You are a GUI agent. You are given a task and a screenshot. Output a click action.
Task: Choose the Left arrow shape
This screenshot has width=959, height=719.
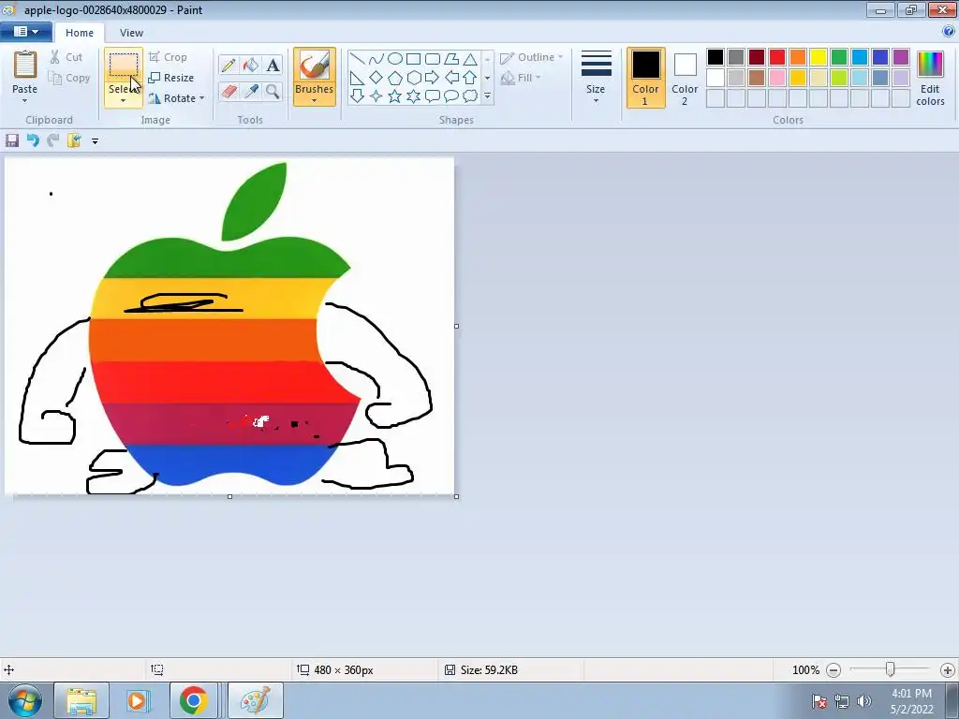pyautogui.click(x=451, y=78)
